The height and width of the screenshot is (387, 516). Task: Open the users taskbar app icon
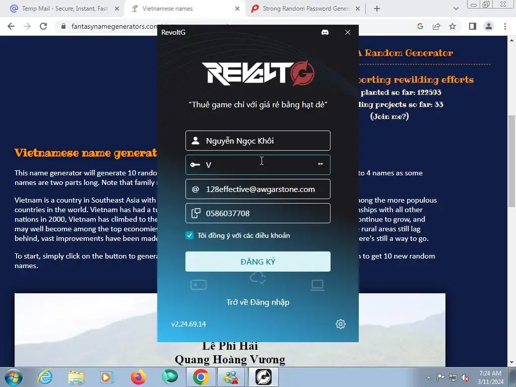click(231, 377)
